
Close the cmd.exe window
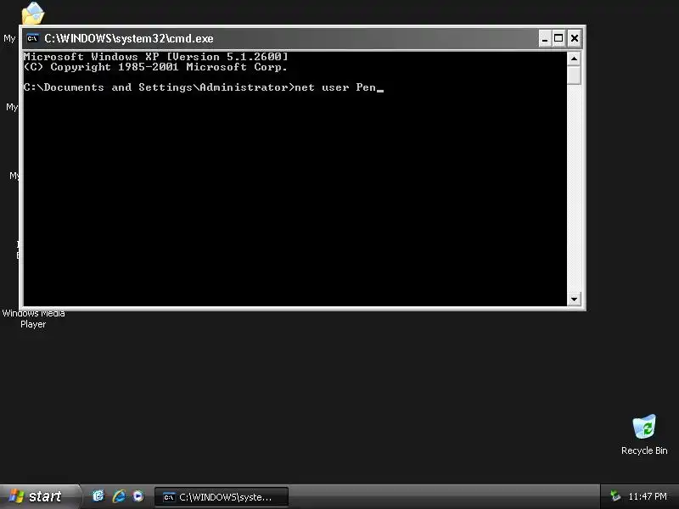tap(575, 38)
